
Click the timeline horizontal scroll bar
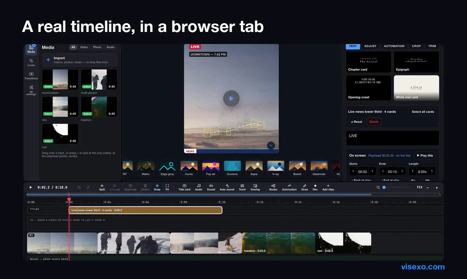click(x=233, y=195)
